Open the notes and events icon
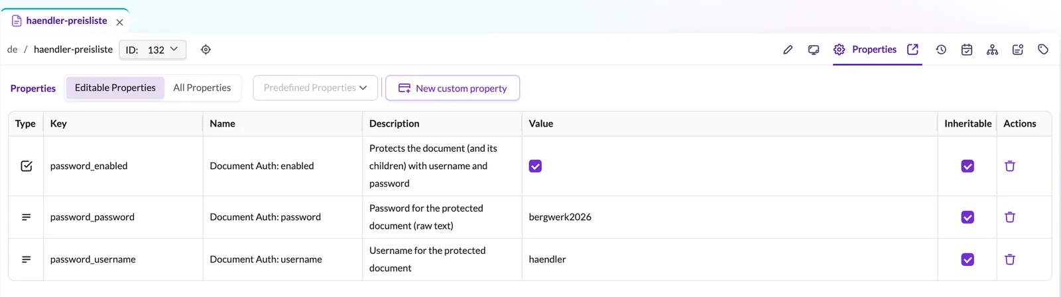The image size is (1061, 297). pos(1018,50)
